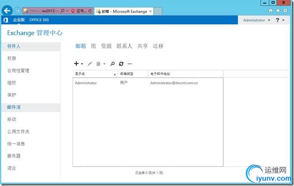
Task: Open the address bar dropdown arrow
Action: (x=67, y=11)
